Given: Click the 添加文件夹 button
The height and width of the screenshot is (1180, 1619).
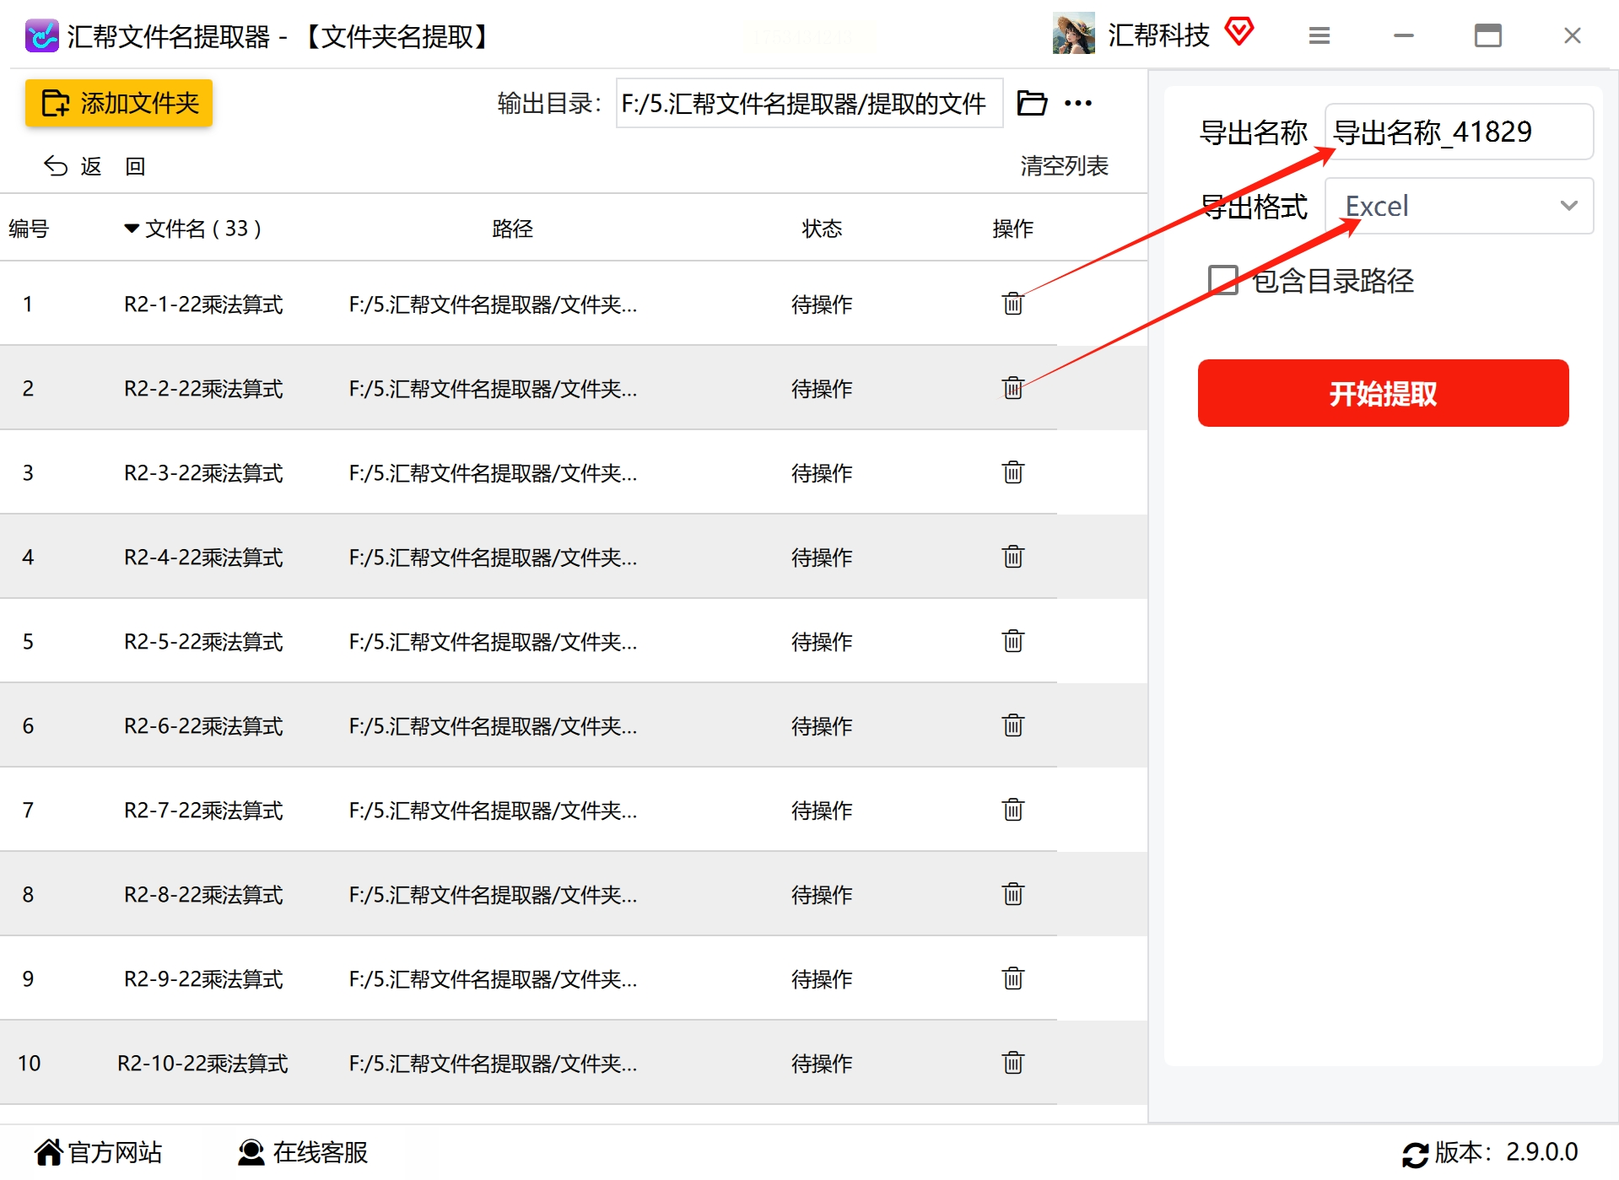Looking at the screenshot, I should (x=119, y=103).
